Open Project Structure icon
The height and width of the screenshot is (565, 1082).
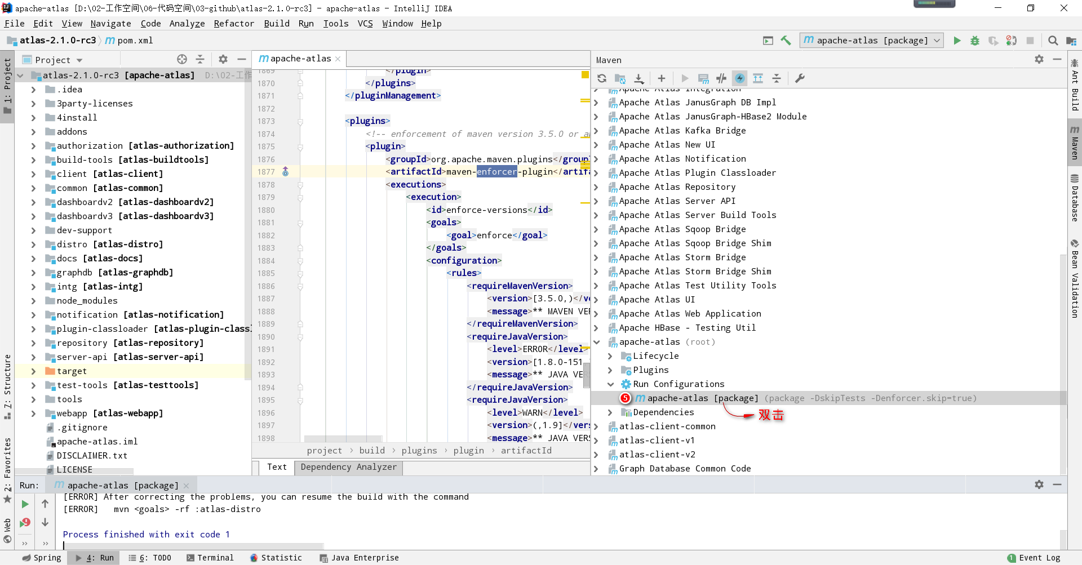(x=1071, y=41)
